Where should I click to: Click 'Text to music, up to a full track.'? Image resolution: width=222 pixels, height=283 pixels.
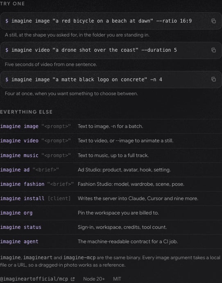pos(113,155)
